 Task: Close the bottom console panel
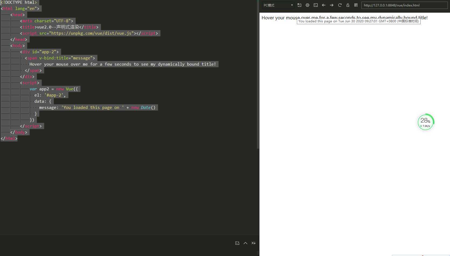254,243
